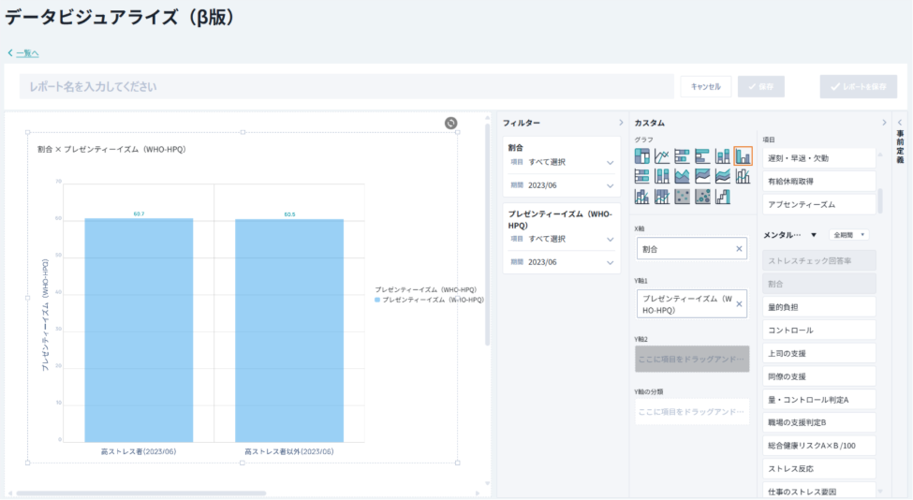Click the Y軸2 drop zone

click(692, 360)
